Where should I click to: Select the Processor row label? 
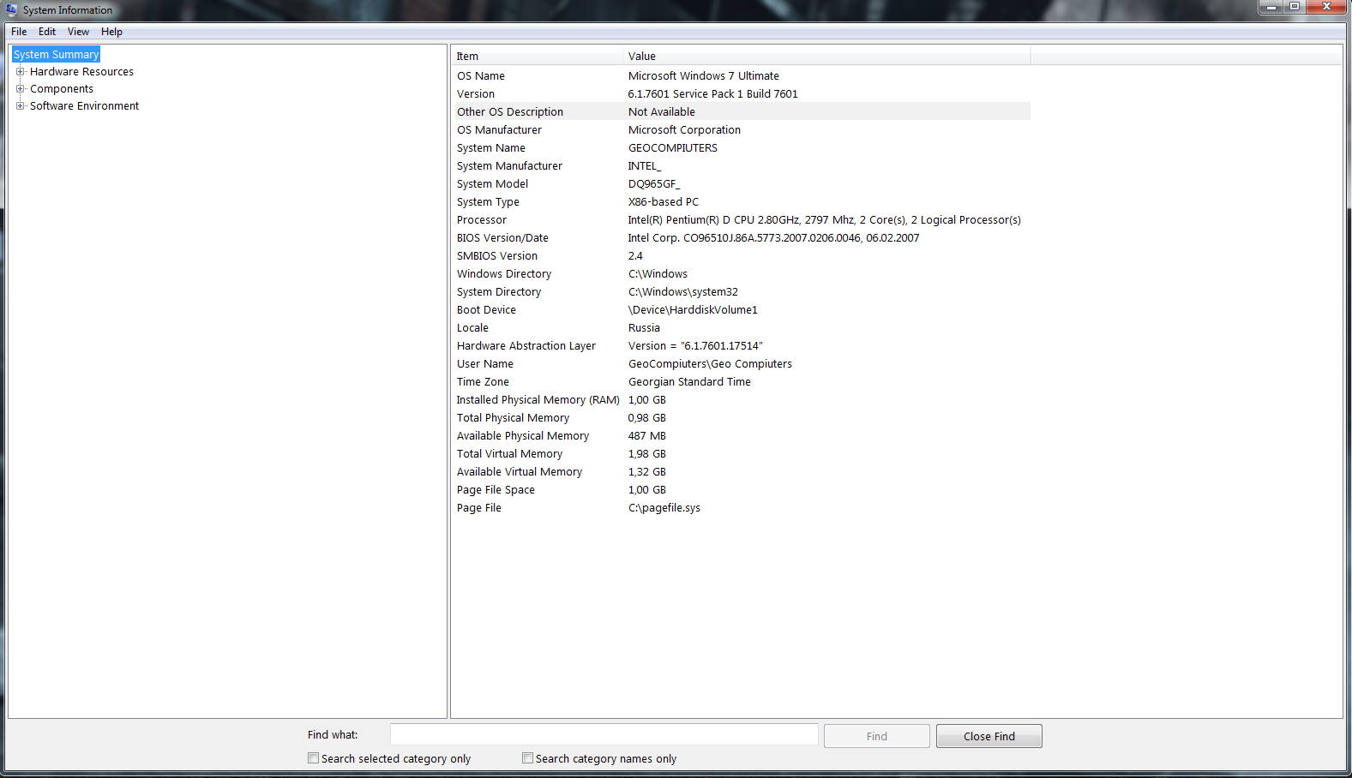point(482,220)
